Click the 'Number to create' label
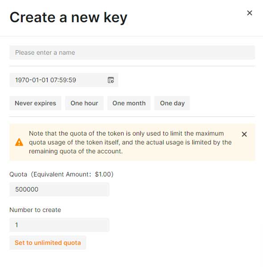 [x=35, y=210]
